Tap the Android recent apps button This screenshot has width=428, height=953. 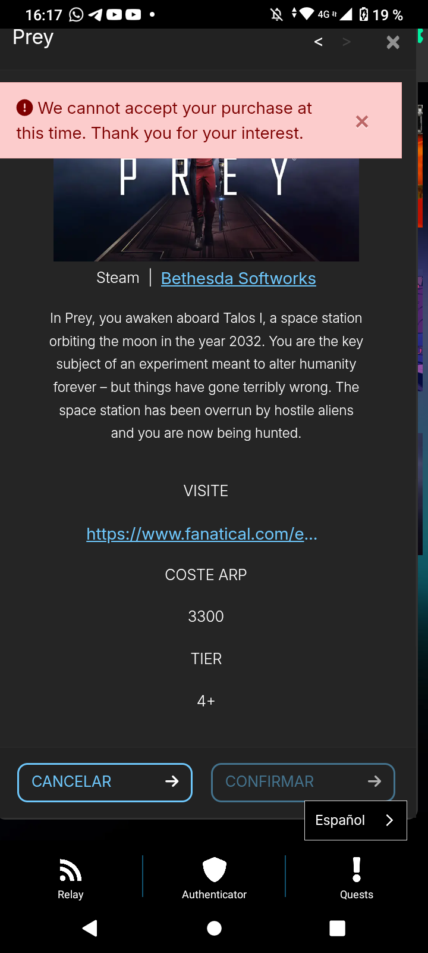click(337, 928)
